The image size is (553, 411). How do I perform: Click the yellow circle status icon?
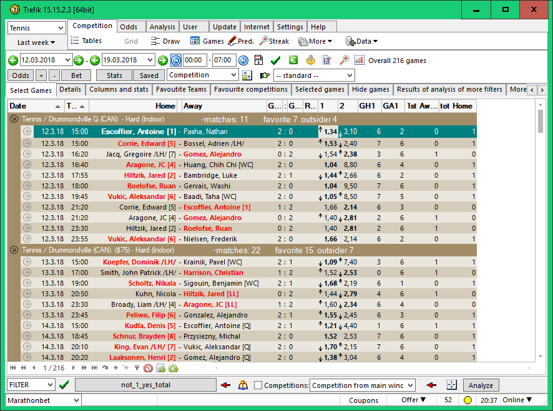point(467,400)
